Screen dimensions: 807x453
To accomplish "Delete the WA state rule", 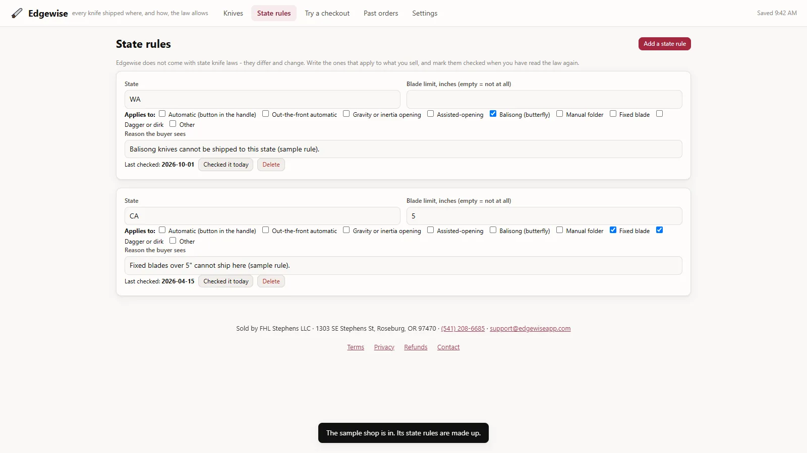I will click(271, 165).
